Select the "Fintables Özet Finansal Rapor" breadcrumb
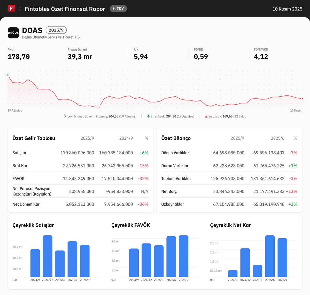The width and height of the screenshot is (310, 295). (65, 9)
